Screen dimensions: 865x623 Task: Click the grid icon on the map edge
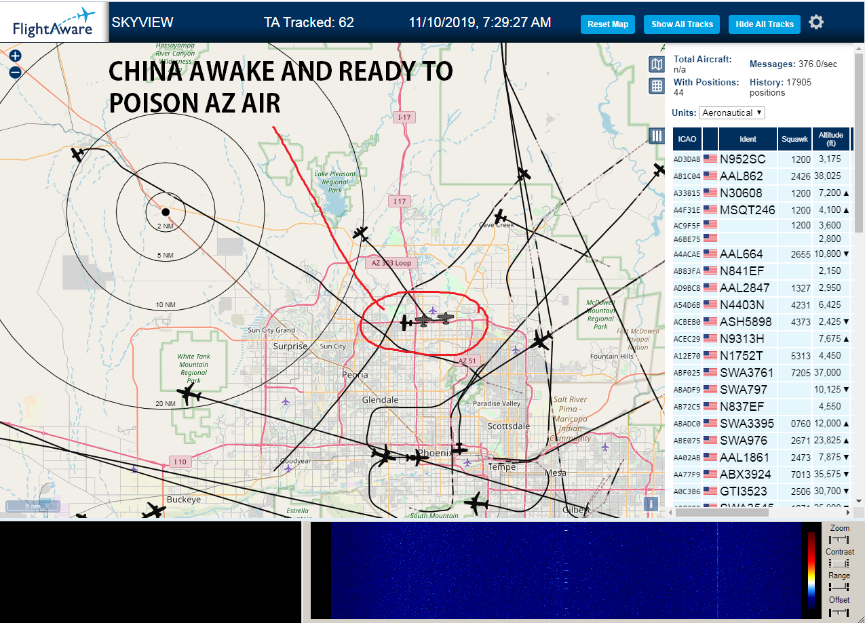(657, 86)
